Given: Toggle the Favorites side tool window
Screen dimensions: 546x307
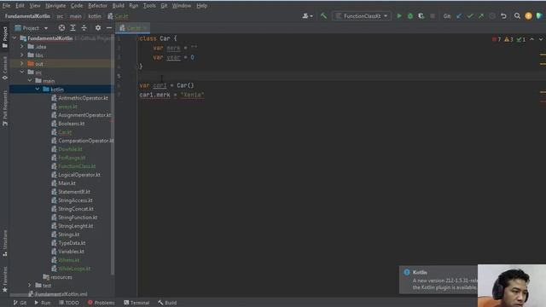Looking at the screenshot, I should tap(4, 280).
